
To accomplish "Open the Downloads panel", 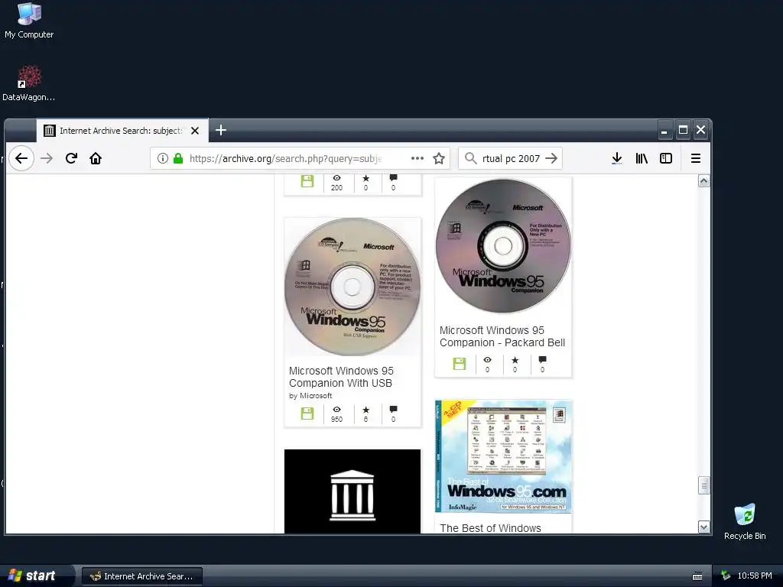I will (617, 158).
